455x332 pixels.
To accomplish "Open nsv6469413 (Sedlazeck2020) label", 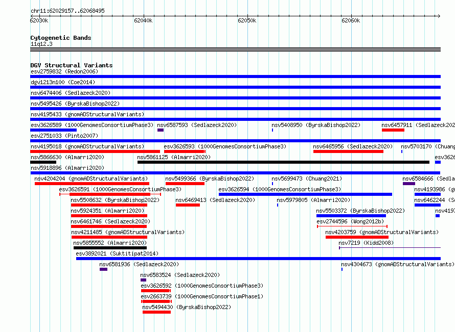I will [x=215, y=200].
